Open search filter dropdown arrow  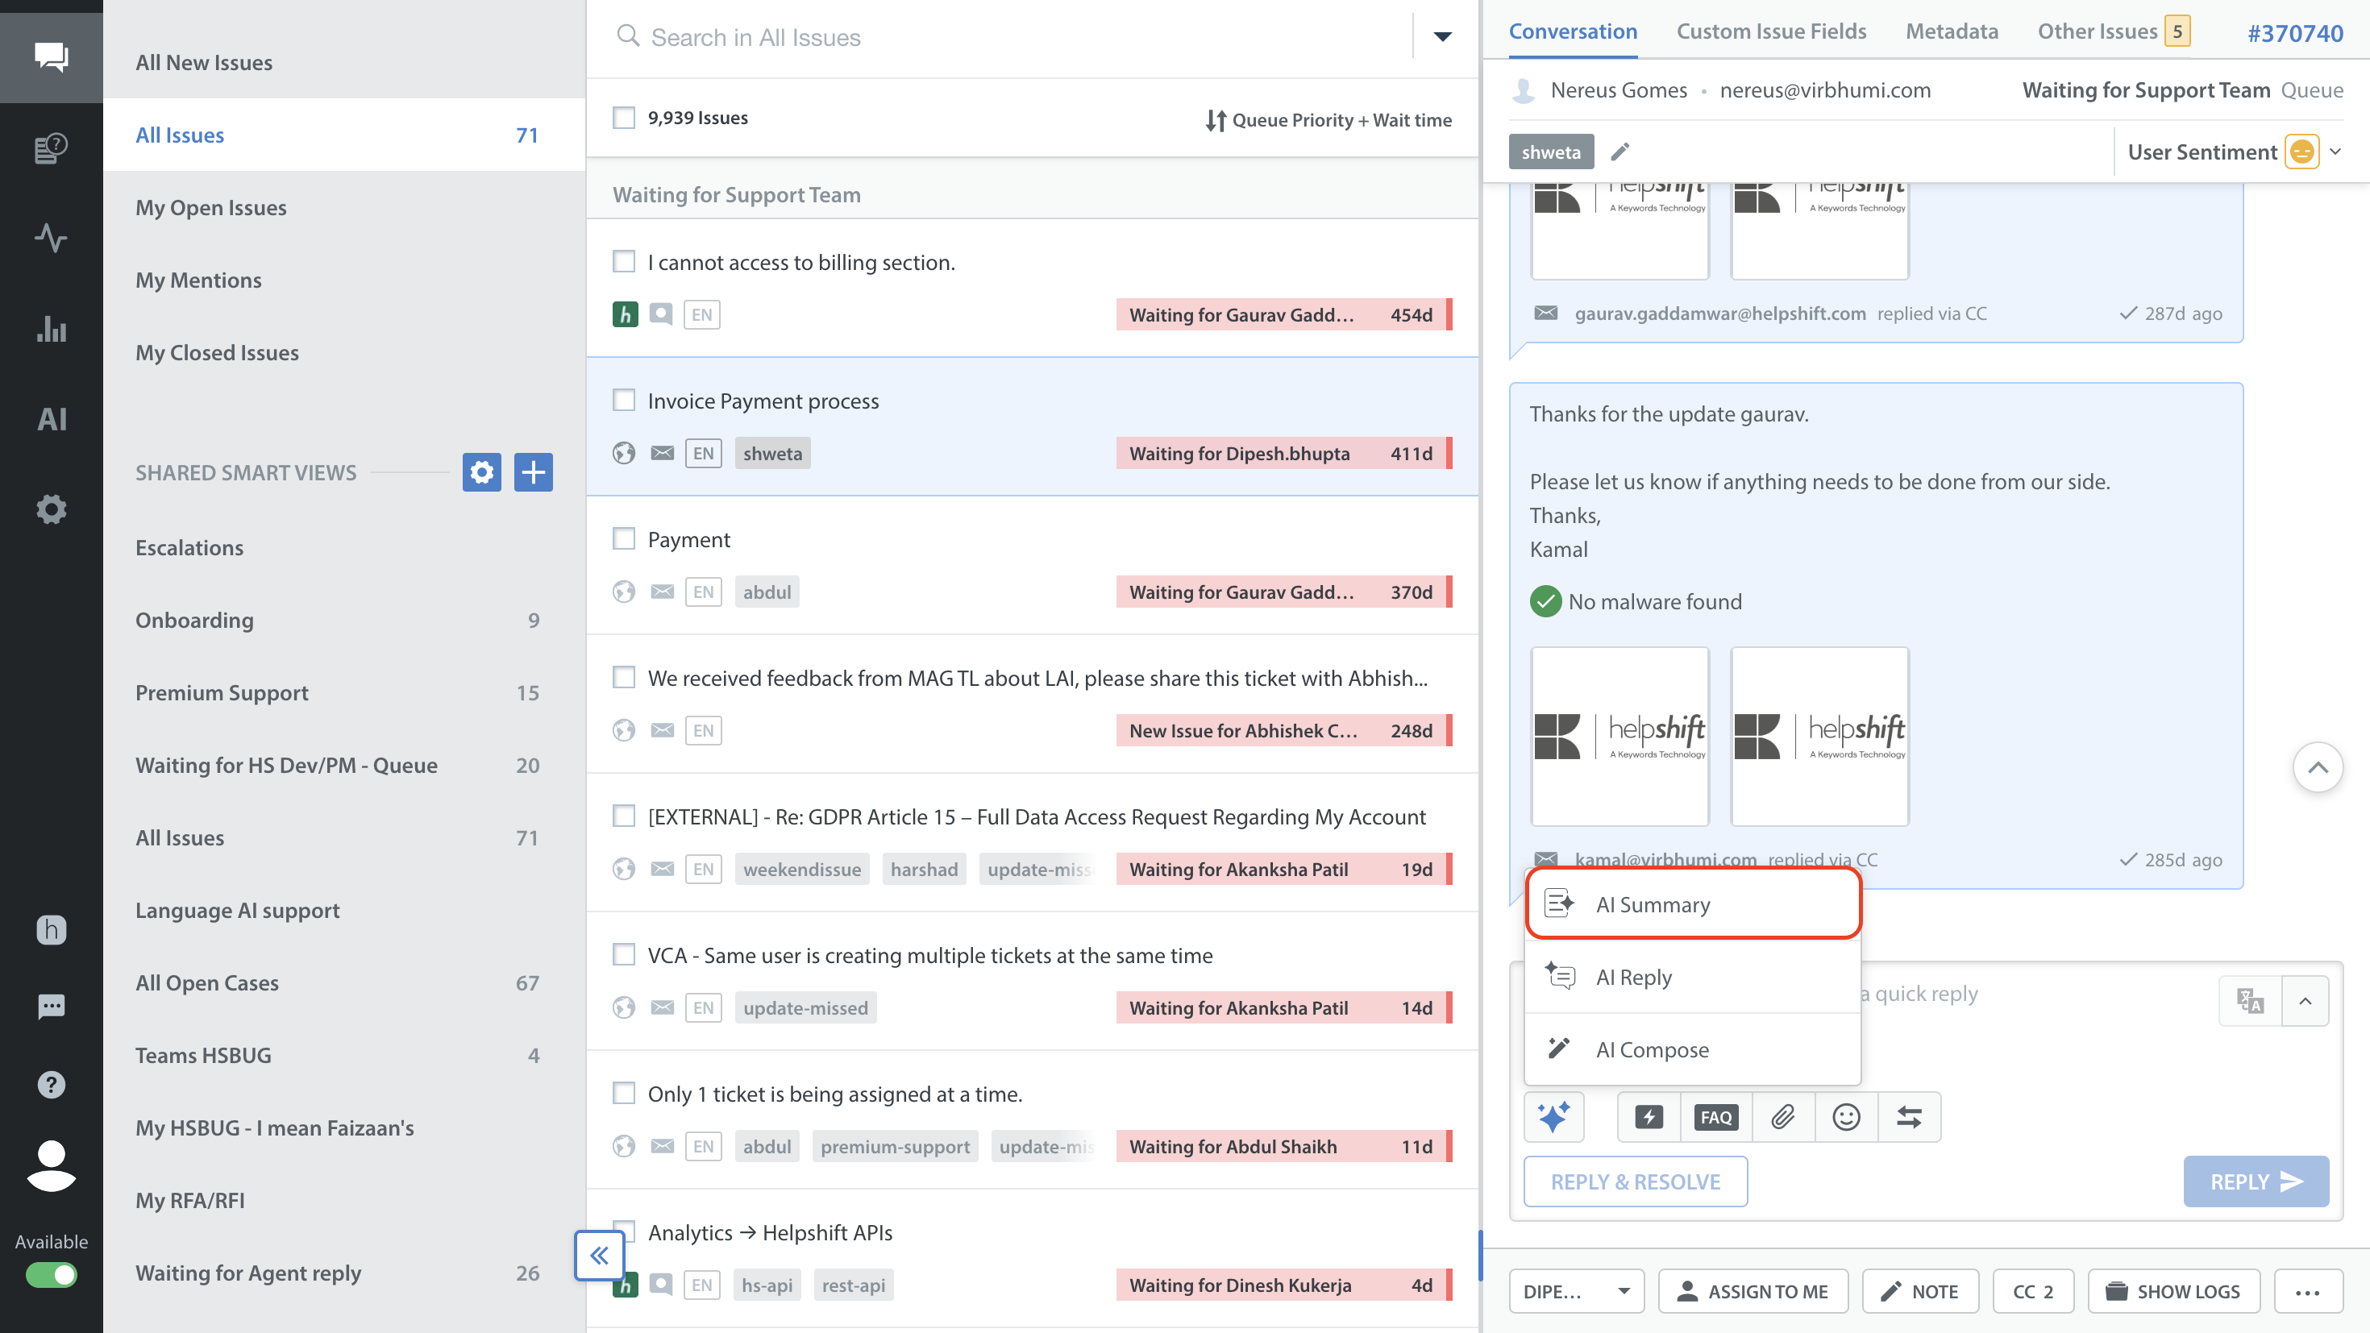1441,37
